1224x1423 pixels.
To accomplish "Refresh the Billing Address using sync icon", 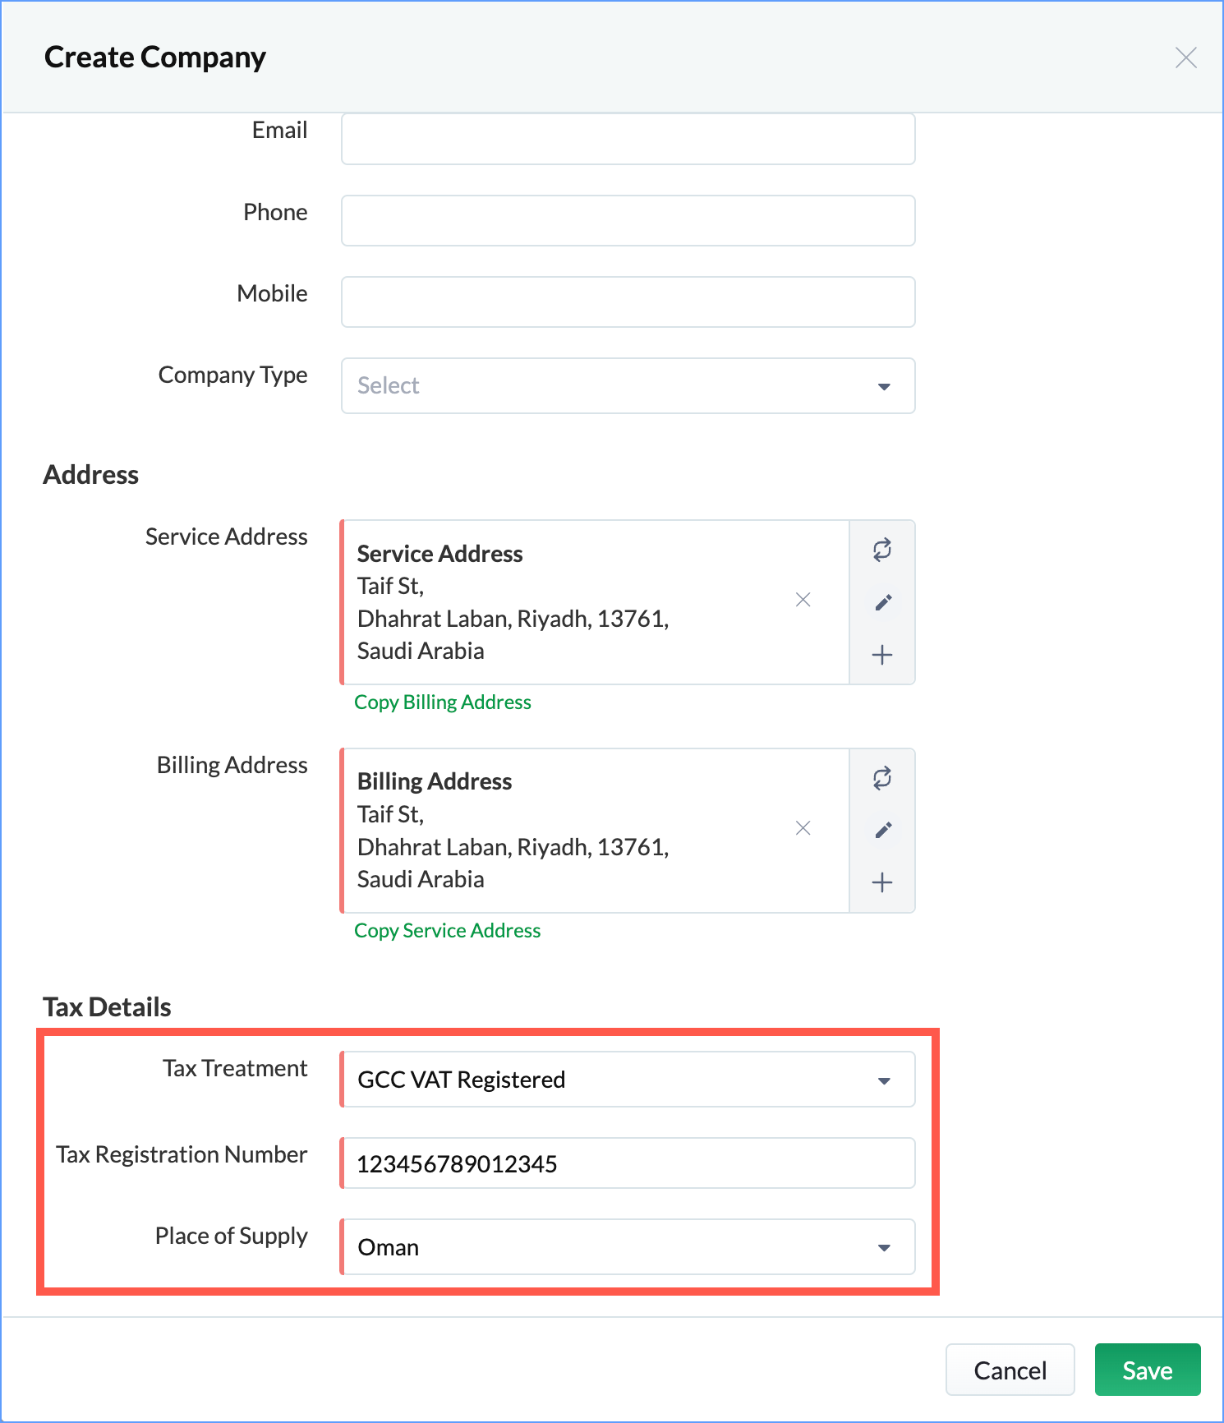I will coord(882,778).
